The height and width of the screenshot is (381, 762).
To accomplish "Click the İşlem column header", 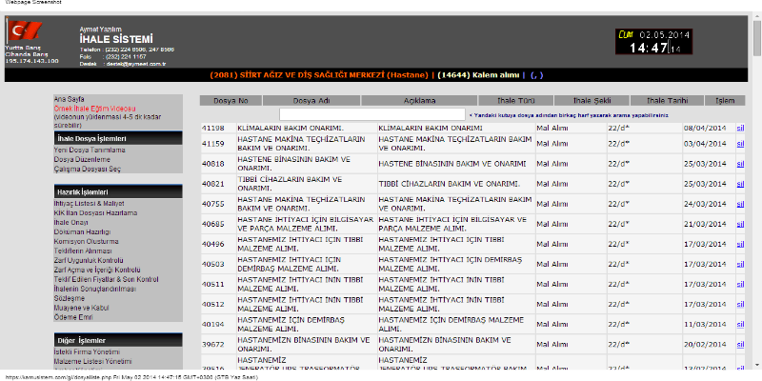I will 725,101.
